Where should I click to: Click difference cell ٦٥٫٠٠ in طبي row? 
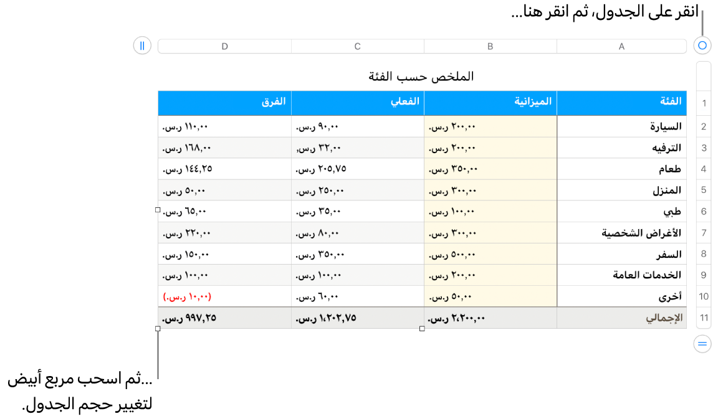(224, 211)
